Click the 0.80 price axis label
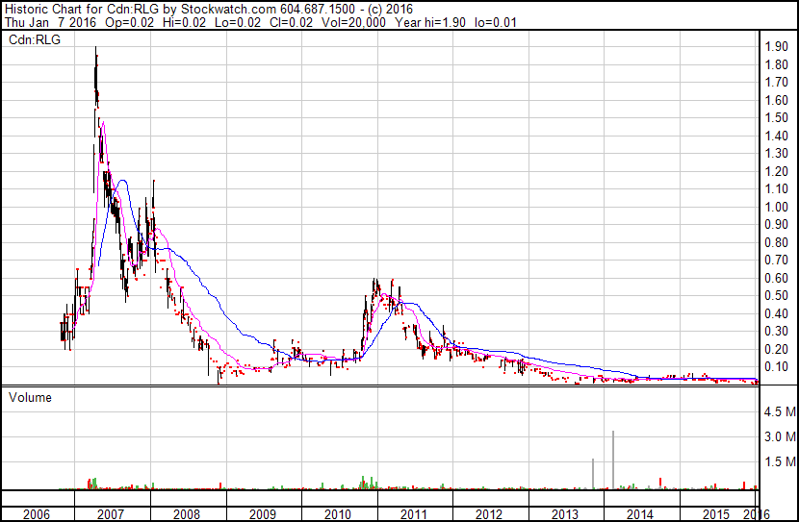 [x=777, y=242]
